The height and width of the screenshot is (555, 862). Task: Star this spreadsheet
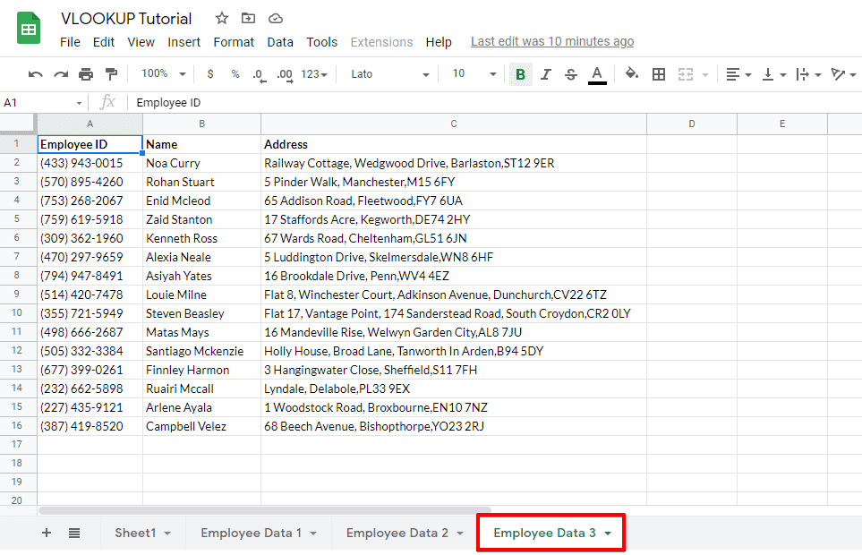click(x=221, y=18)
